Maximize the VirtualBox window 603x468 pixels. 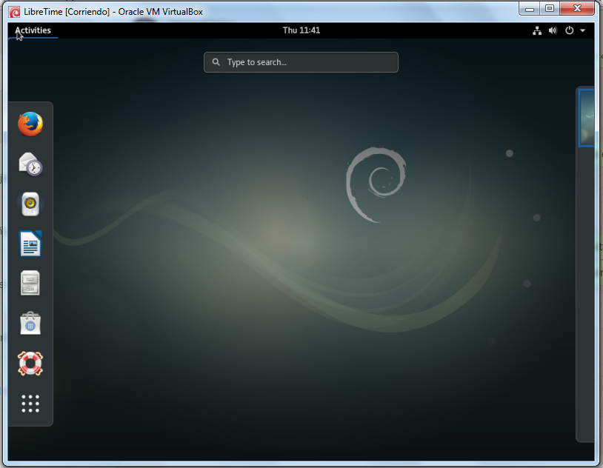pyautogui.click(x=550, y=9)
